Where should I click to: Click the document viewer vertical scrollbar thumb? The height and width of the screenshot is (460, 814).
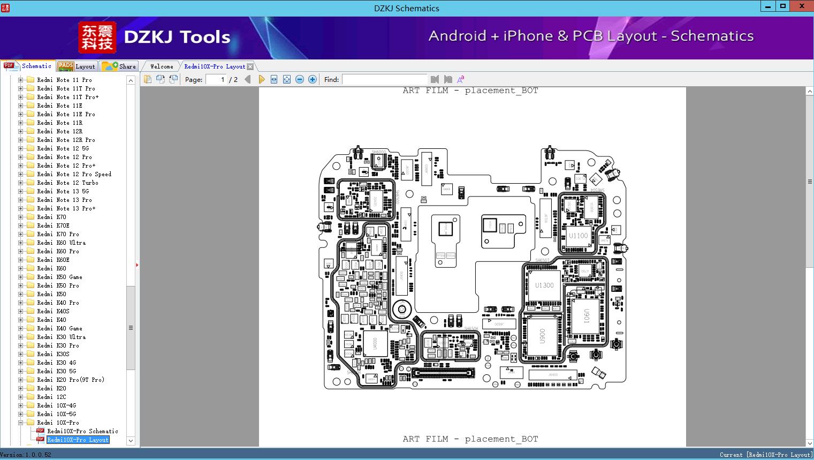tap(810, 182)
